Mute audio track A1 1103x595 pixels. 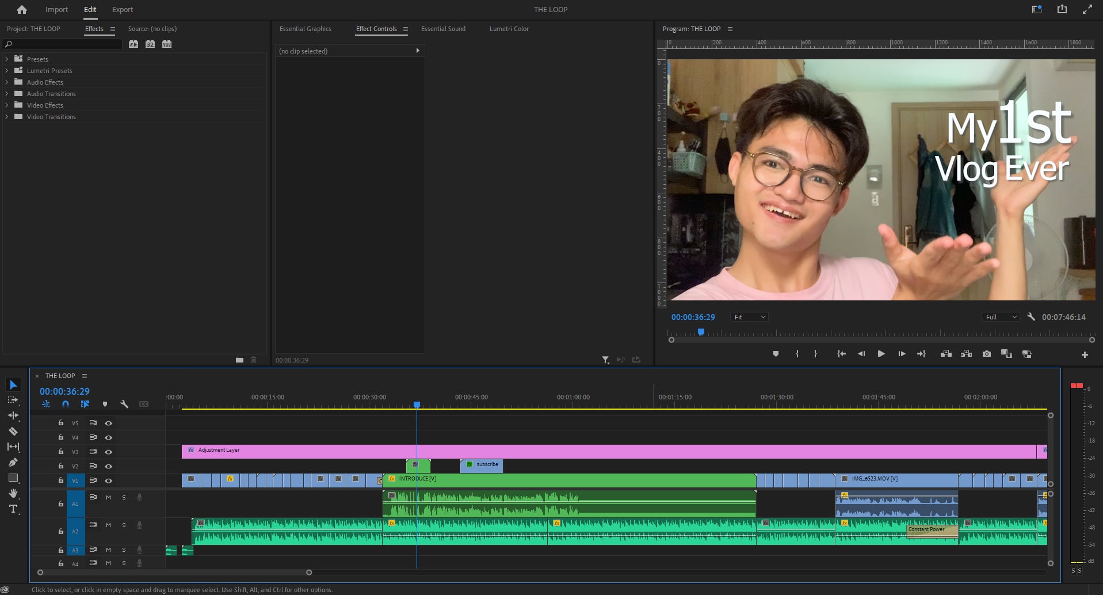click(x=108, y=497)
